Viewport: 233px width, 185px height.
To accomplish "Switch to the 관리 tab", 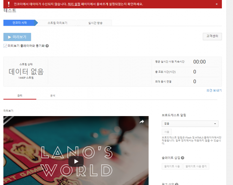I will (x=20, y=95).
